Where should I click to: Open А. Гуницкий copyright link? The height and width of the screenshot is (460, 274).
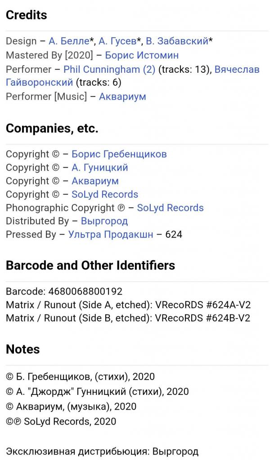(100, 168)
